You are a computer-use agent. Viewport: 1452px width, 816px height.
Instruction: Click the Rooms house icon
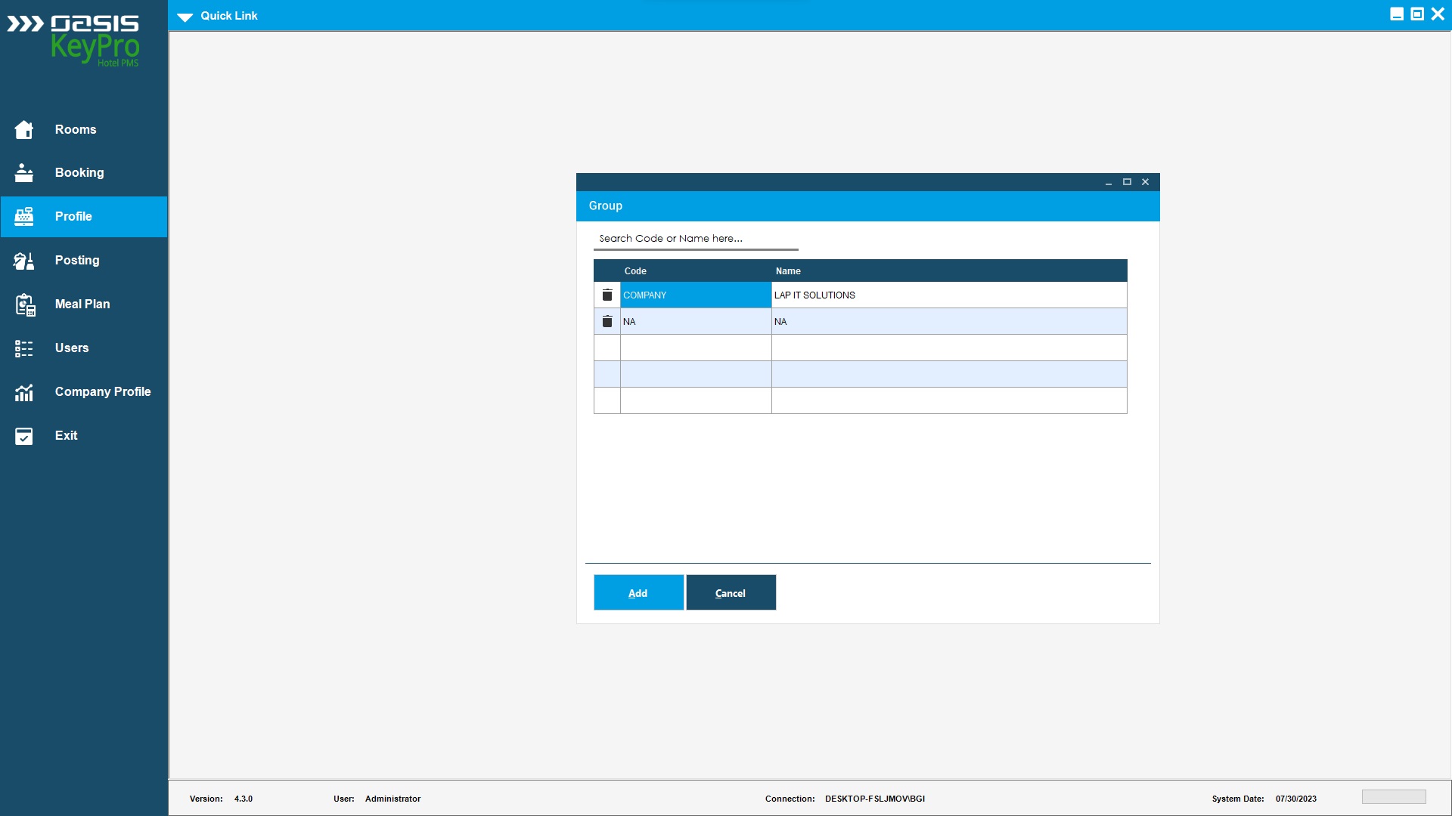click(x=24, y=130)
